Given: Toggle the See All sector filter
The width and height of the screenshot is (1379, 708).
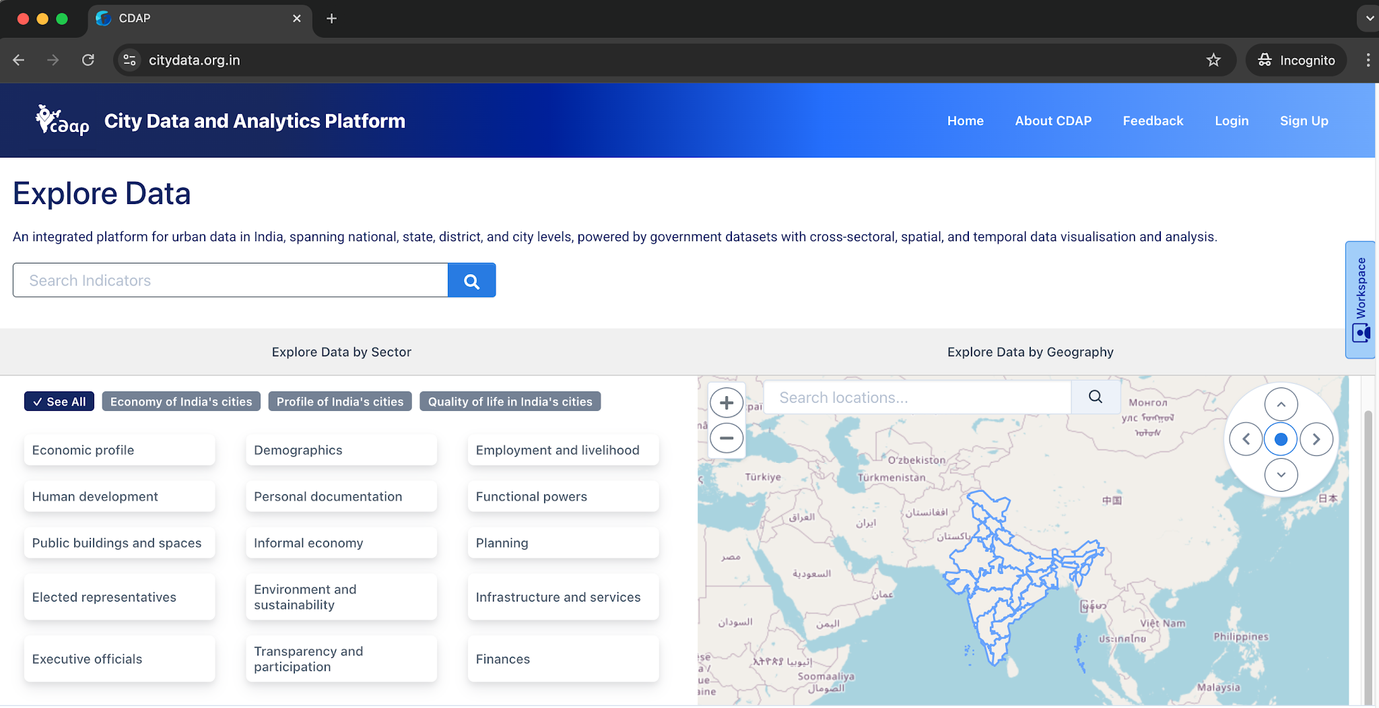Looking at the screenshot, I should pos(59,401).
